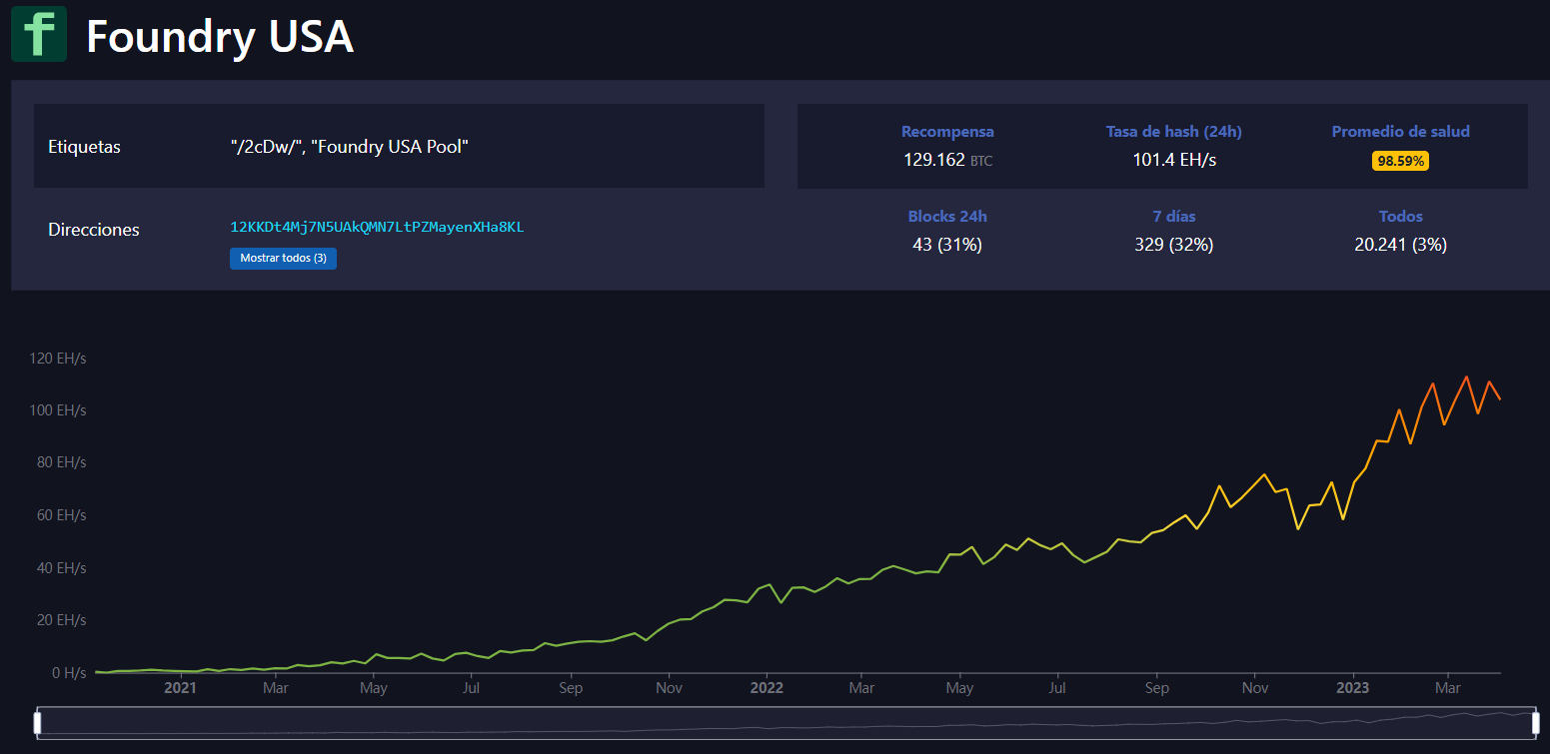The height and width of the screenshot is (754, 1550).
Task: Select the Blocks 24h stat header
Action: (946, 217)
